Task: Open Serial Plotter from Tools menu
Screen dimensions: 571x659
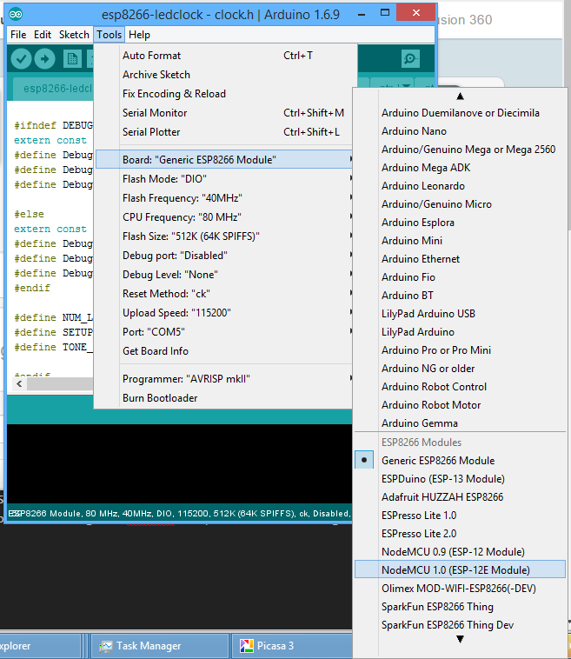Action: pos(224,132)
